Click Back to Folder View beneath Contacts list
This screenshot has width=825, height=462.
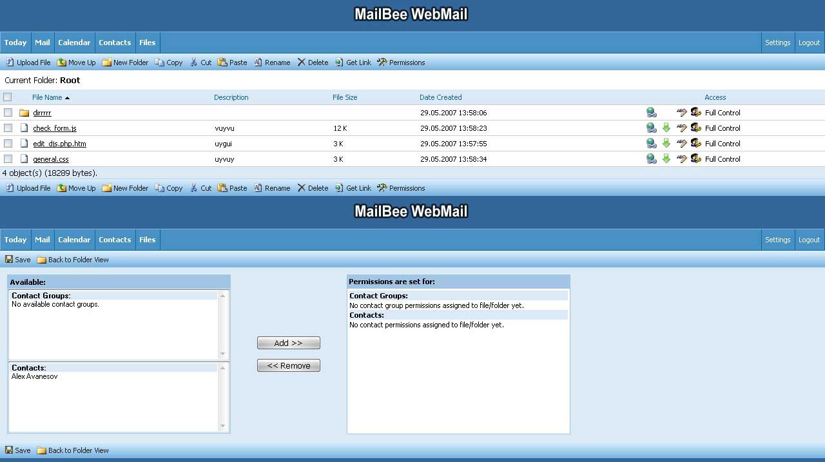tap(73, 450)
